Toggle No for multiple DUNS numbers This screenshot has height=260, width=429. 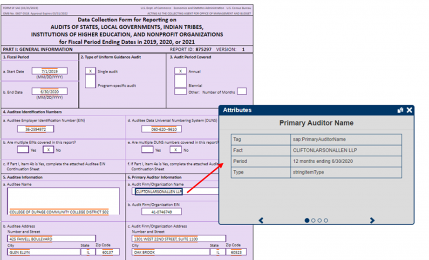point(175,150)
